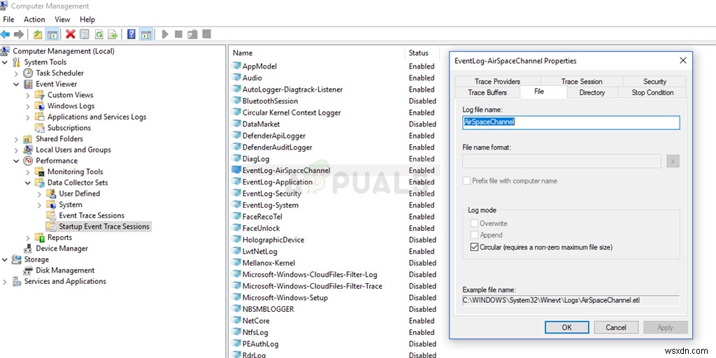Click the blue Back arrow in toolbar
The image size is (716, 358).
pyautogui.click(x=6, y=34)
